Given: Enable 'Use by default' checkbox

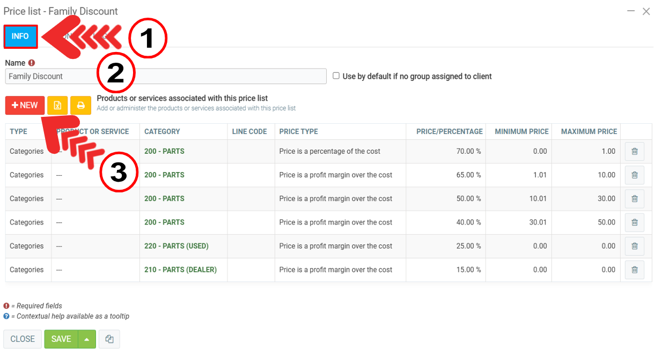Looking at the screenshot, I should [336, 76].
